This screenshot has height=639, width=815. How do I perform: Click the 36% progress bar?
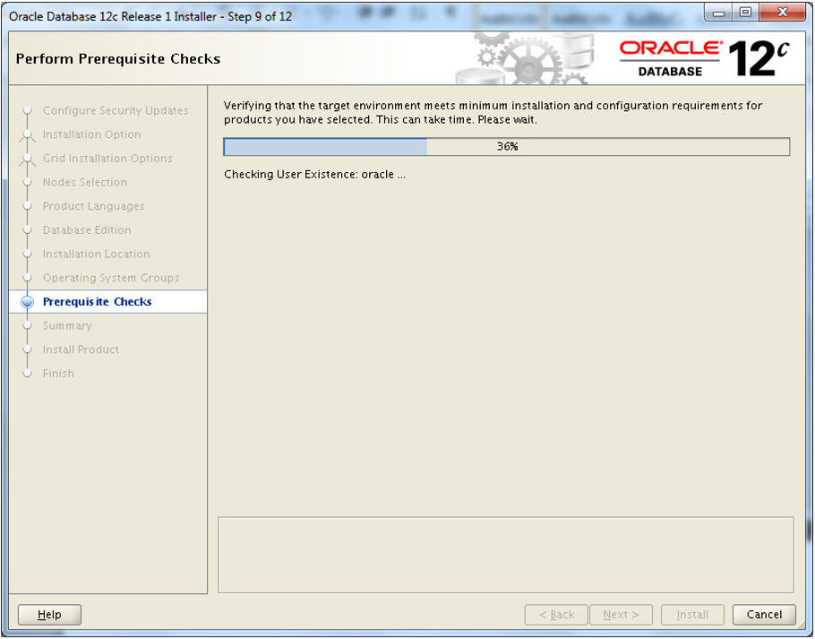[507, 147]
